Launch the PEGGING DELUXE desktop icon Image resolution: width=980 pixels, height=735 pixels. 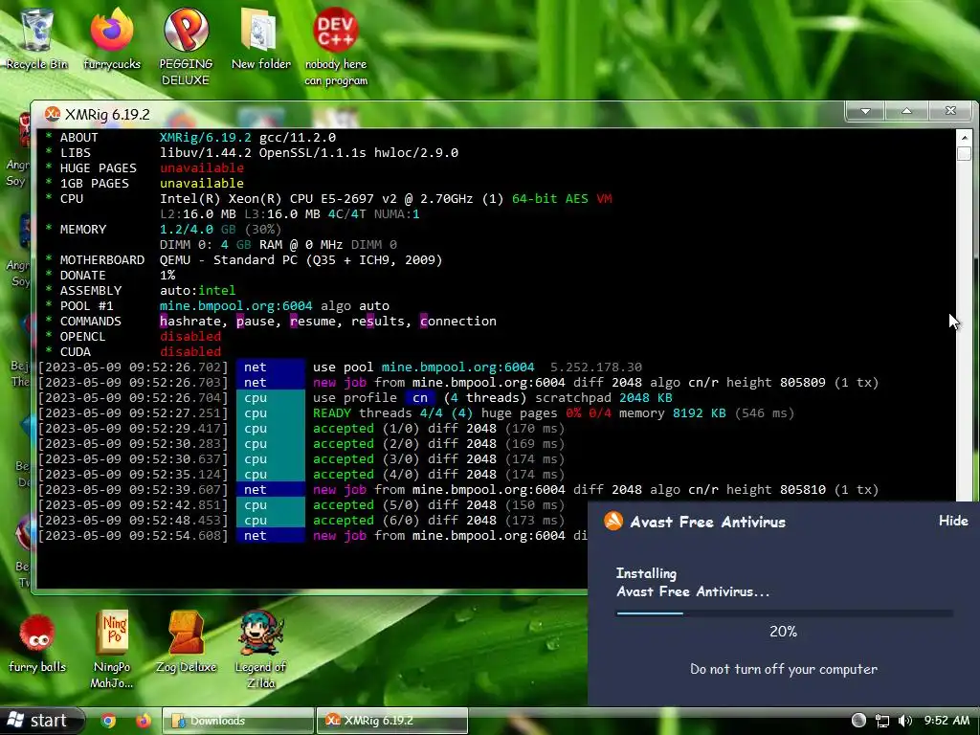coord(187,45)
